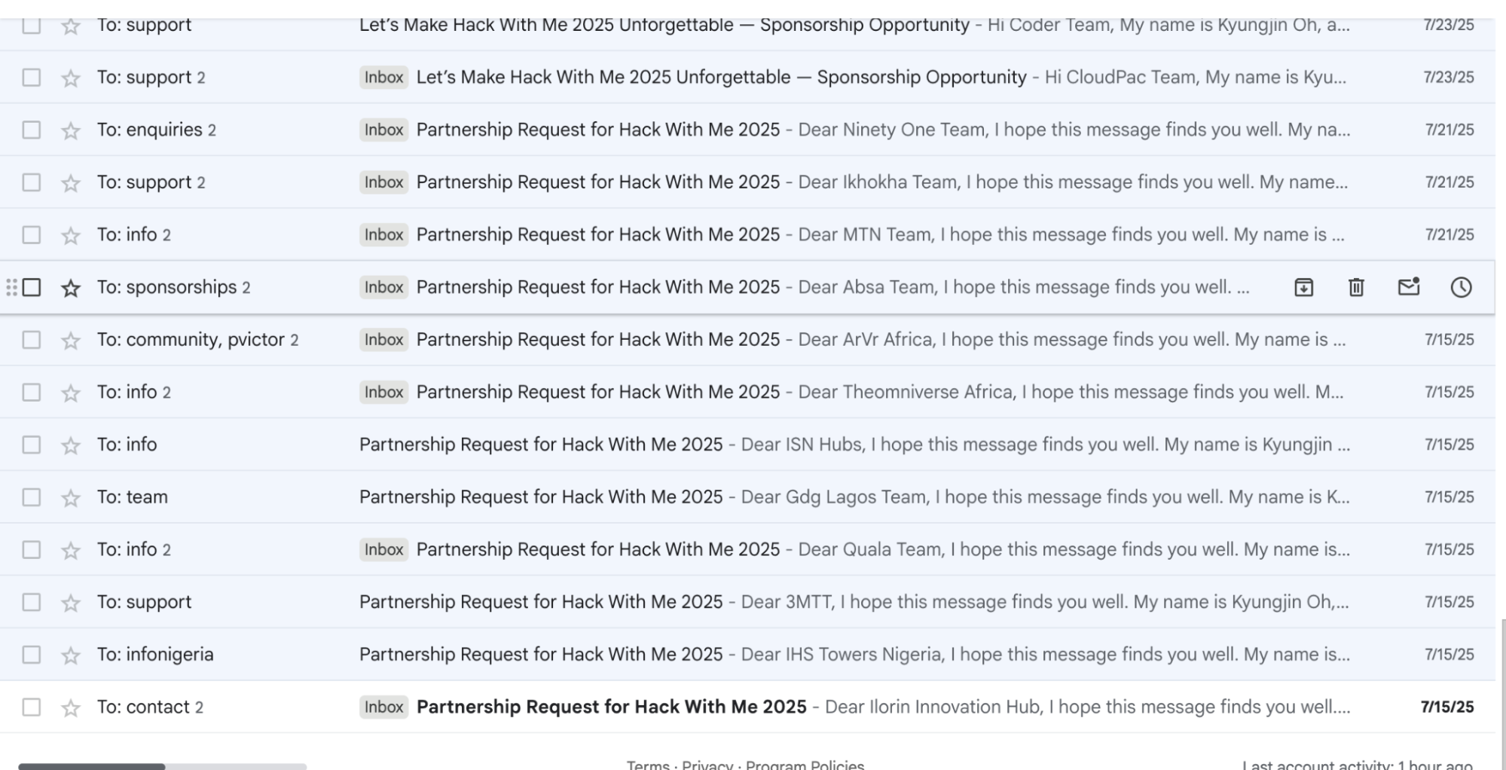This screenshot has height=770, width=1506.
Task: Check the box for IHS Towers Nigeria email
Action: (32, 655)
